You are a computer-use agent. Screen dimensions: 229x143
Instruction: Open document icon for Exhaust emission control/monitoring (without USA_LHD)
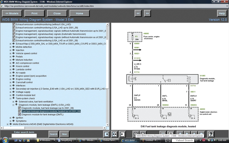pyautogui.click(x=14, y=24)
